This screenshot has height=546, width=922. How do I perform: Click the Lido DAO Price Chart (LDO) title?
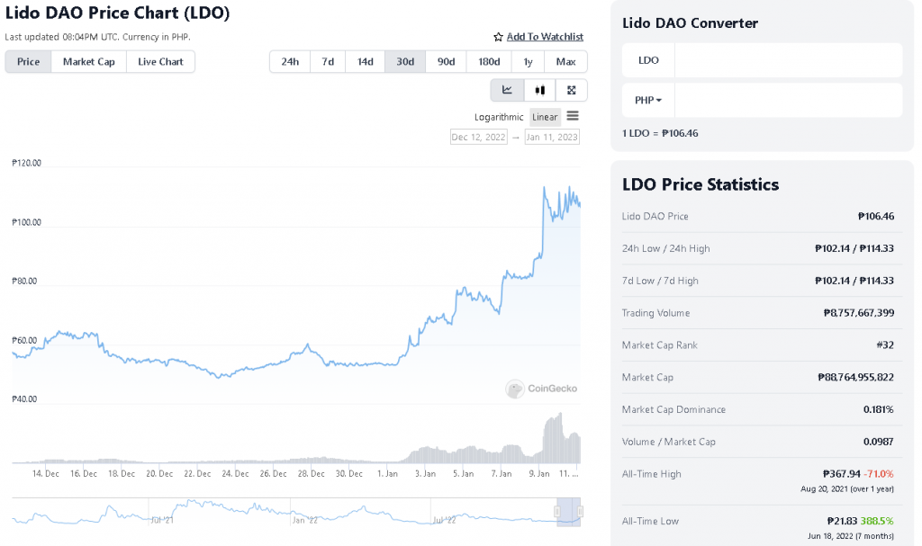tap(117, 13)
